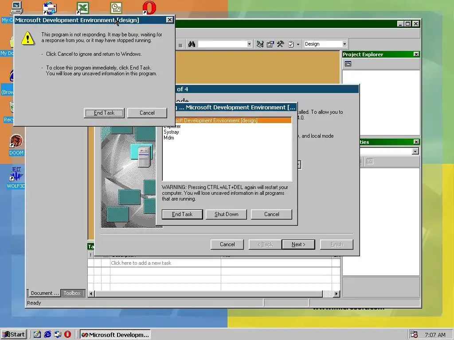The image size is (454, 340).
Task: Minimize the Development Environment main window
Action: [x=400, y=24]
